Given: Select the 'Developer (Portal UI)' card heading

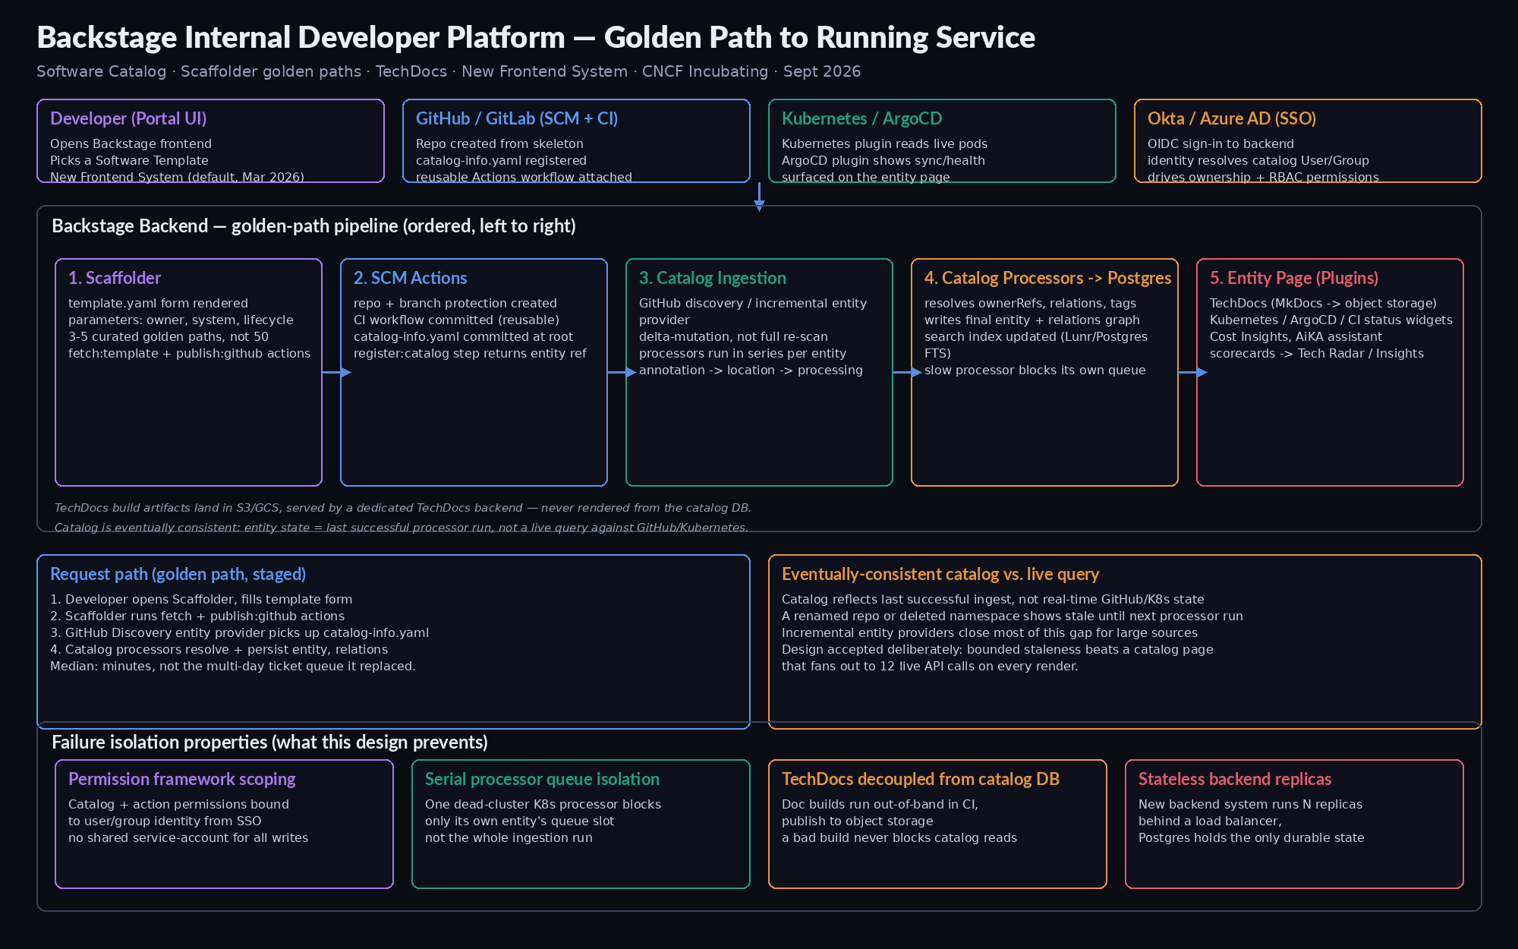Looking at the screenshot, I should tap(128, 118).
